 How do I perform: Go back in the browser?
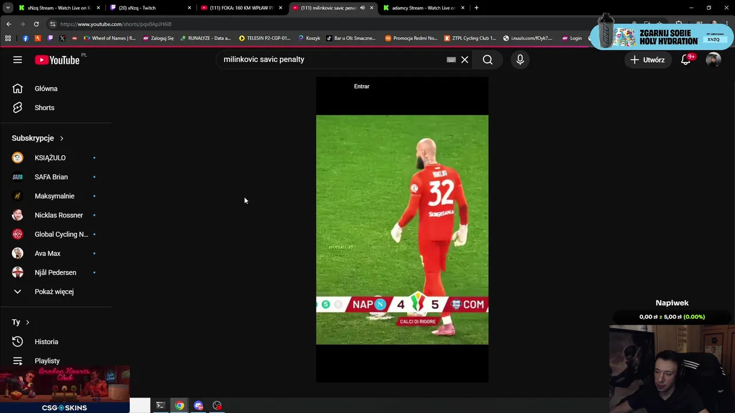9,24
